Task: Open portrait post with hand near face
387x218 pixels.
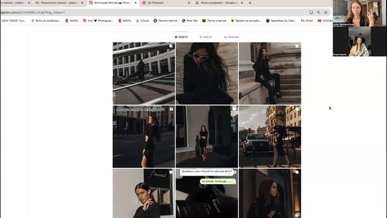Action: (x=144, y=194)
